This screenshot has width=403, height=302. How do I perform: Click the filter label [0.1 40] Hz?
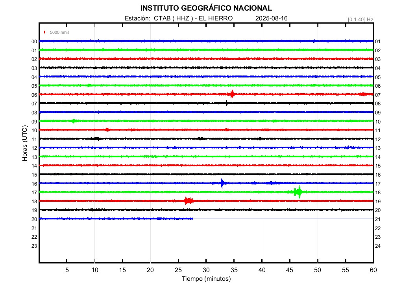[x=360, y=20]
